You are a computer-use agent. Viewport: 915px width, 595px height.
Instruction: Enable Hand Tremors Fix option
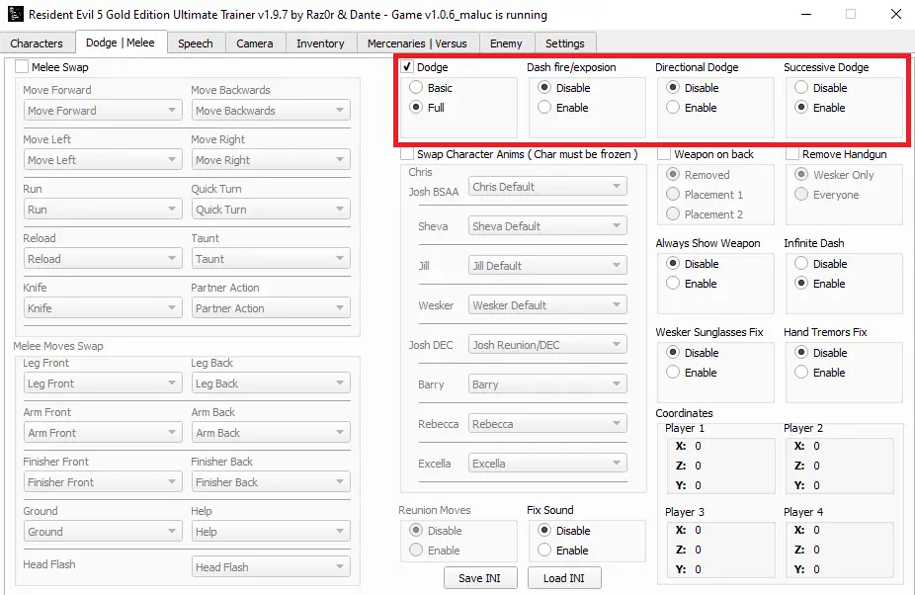[x=801, y=372]
